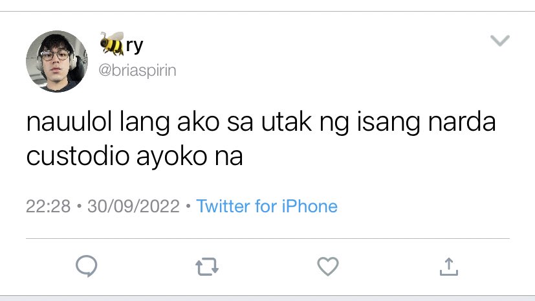Follow the "Twitter for iPhone" source link
535x301 pixels.
click(267, 206)
